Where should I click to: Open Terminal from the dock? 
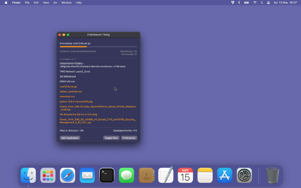pos(107,175)
